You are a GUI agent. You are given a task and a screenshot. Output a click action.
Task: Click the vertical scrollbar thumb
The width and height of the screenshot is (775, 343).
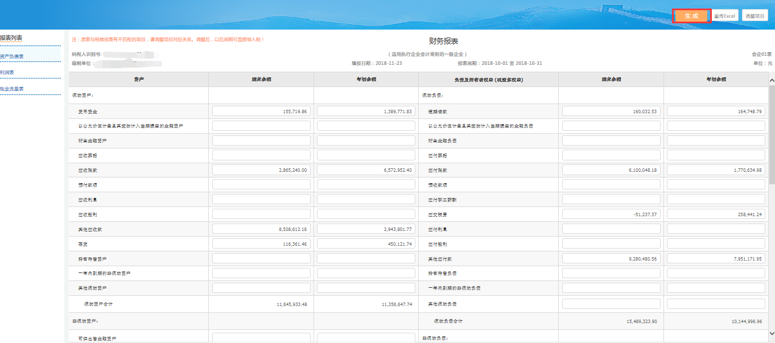[772, 134]
